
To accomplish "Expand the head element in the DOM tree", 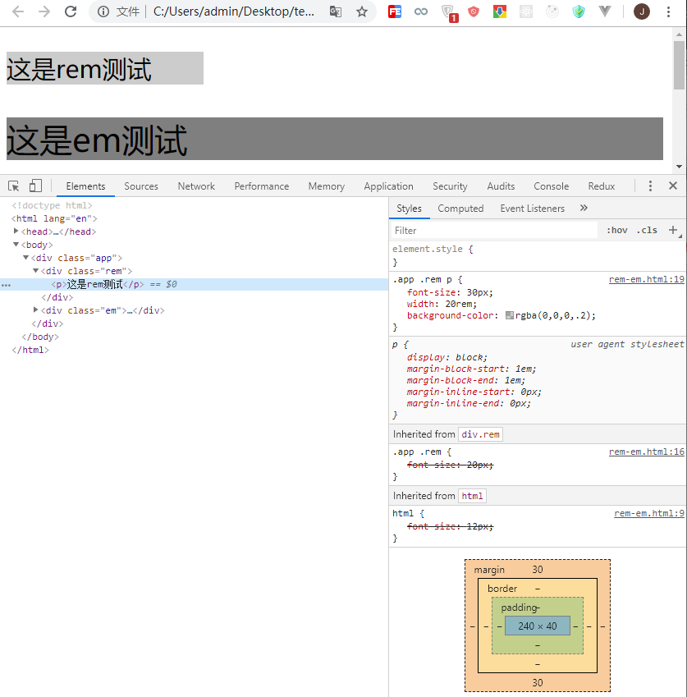I will [x=16, y=231].
